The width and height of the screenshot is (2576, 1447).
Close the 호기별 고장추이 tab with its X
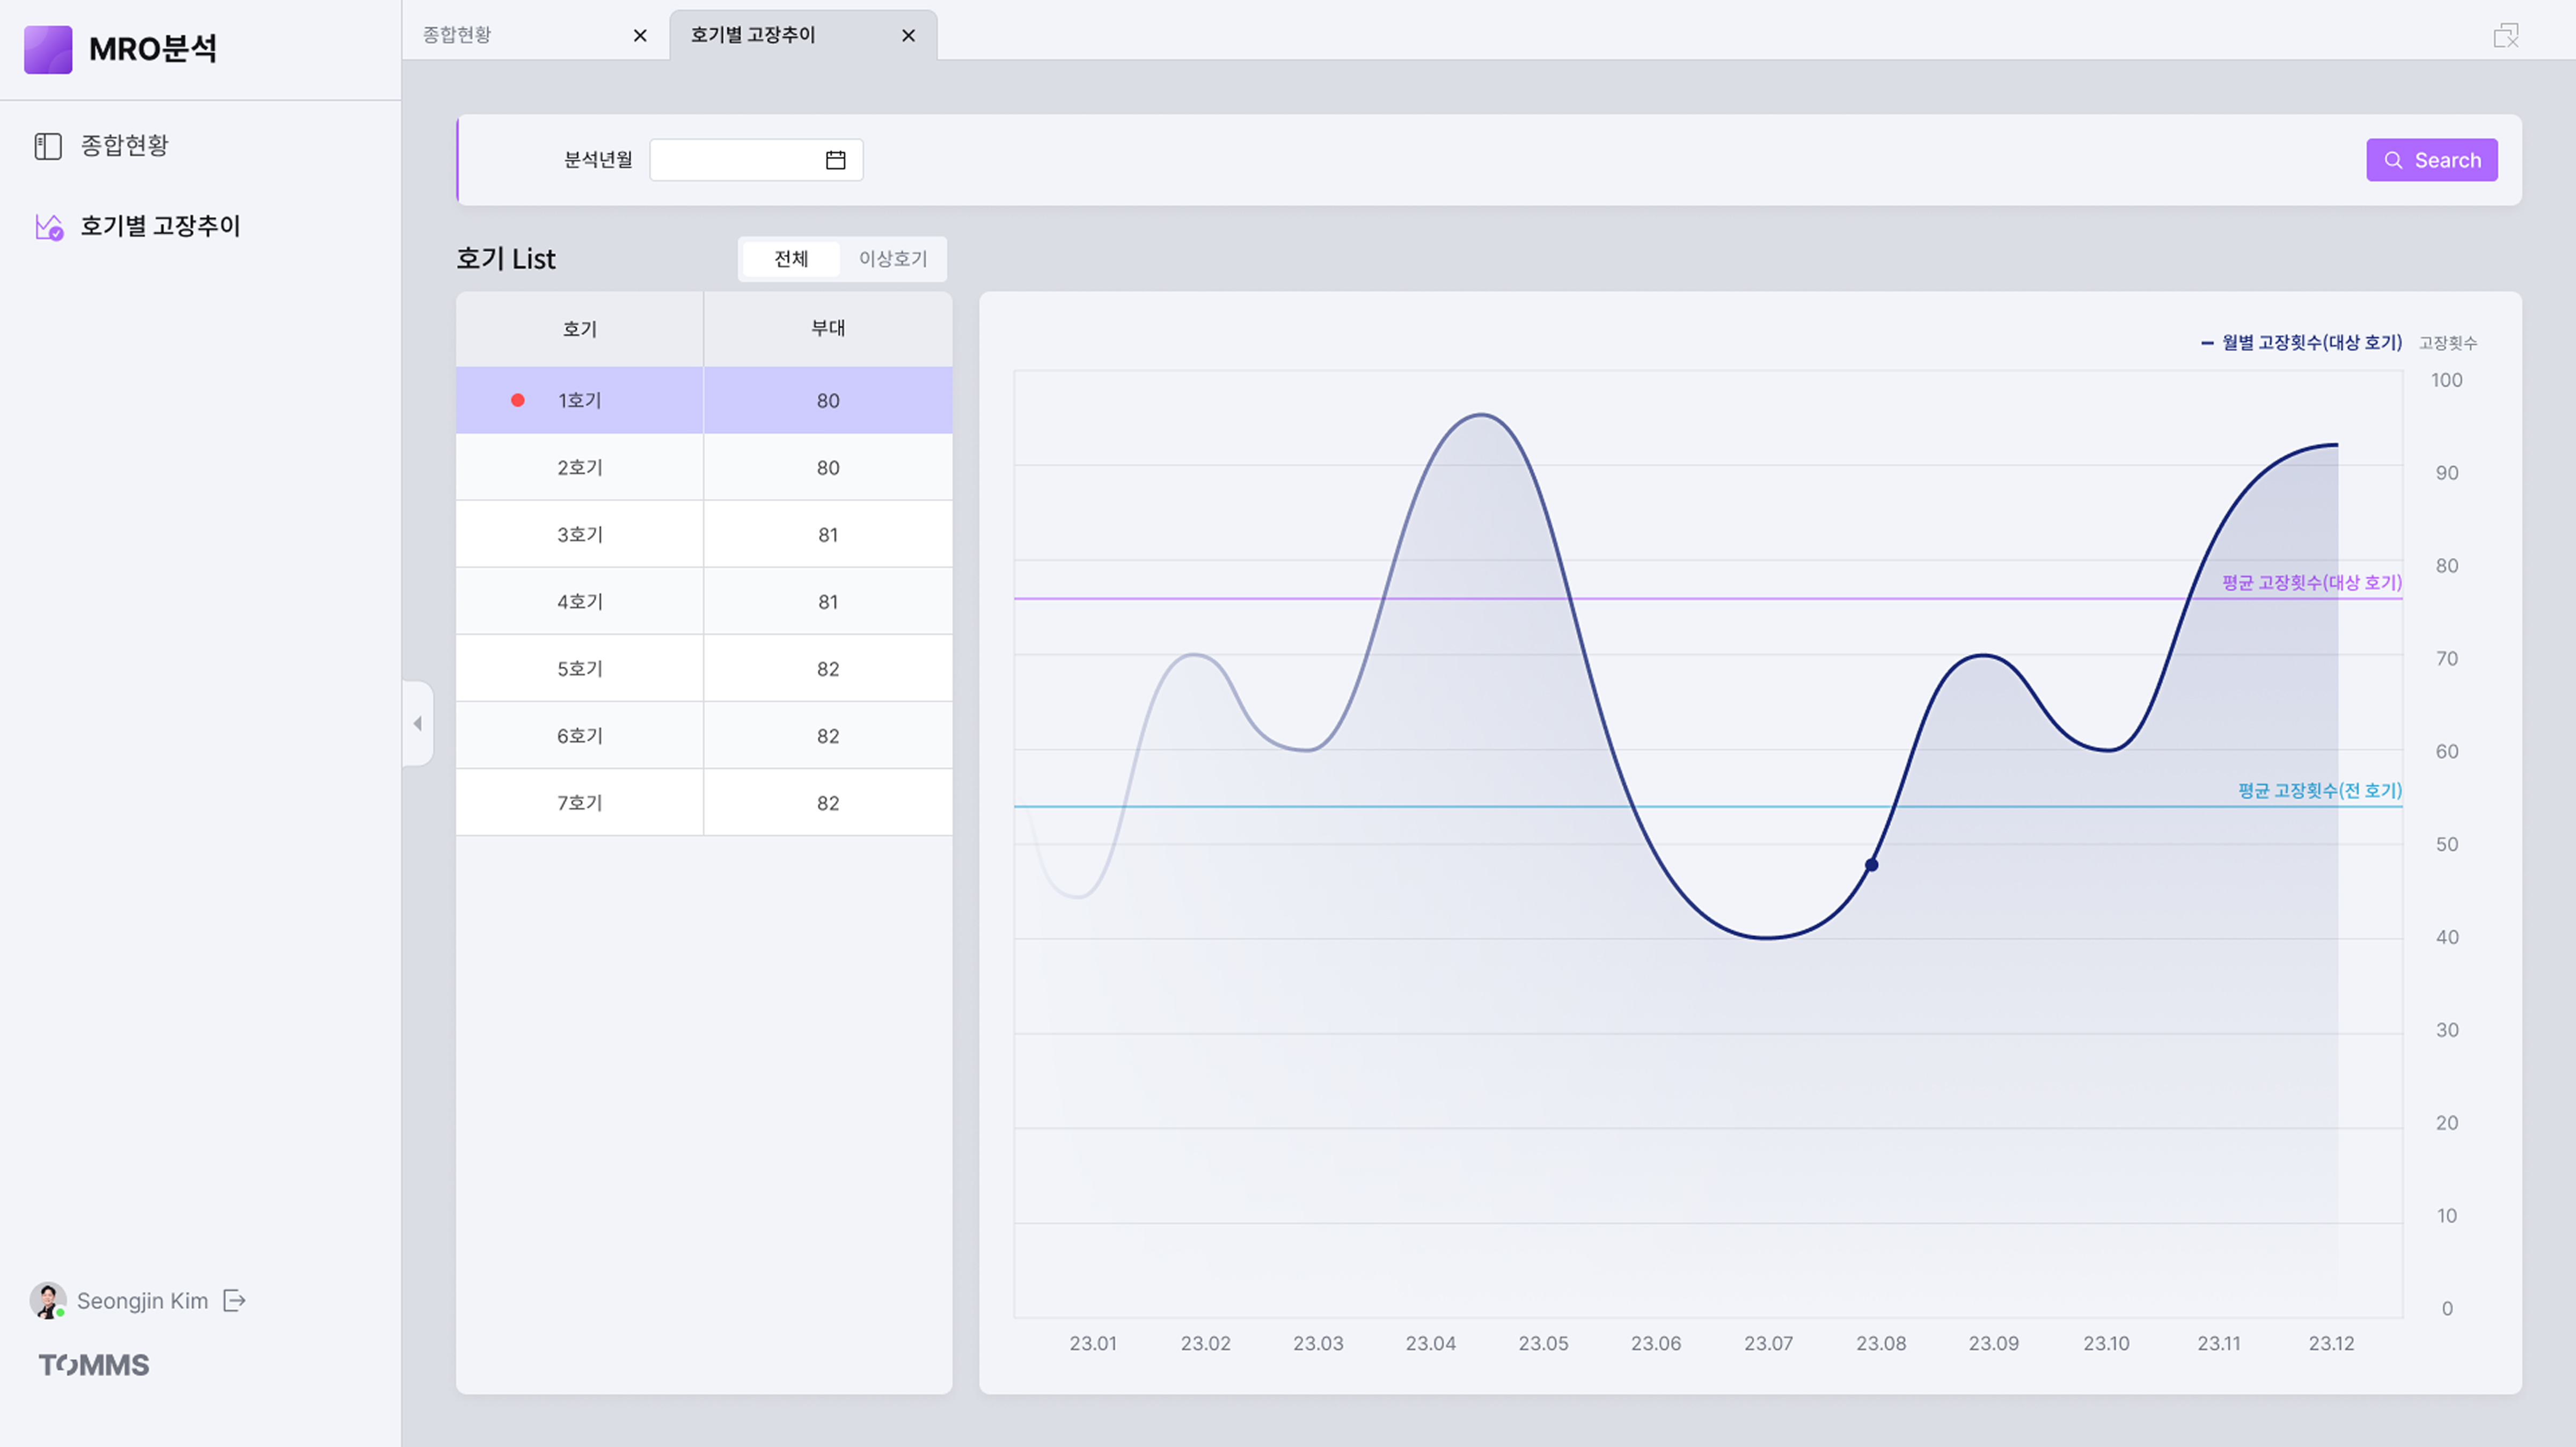click(908, 36)
